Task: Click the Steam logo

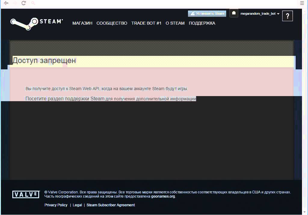Action: pos(37,24)
